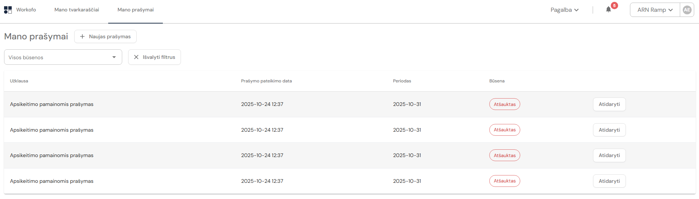The width and height of the screenshot is (699, 199).
Task: Click the plus icon for new request
Action: 82,36
